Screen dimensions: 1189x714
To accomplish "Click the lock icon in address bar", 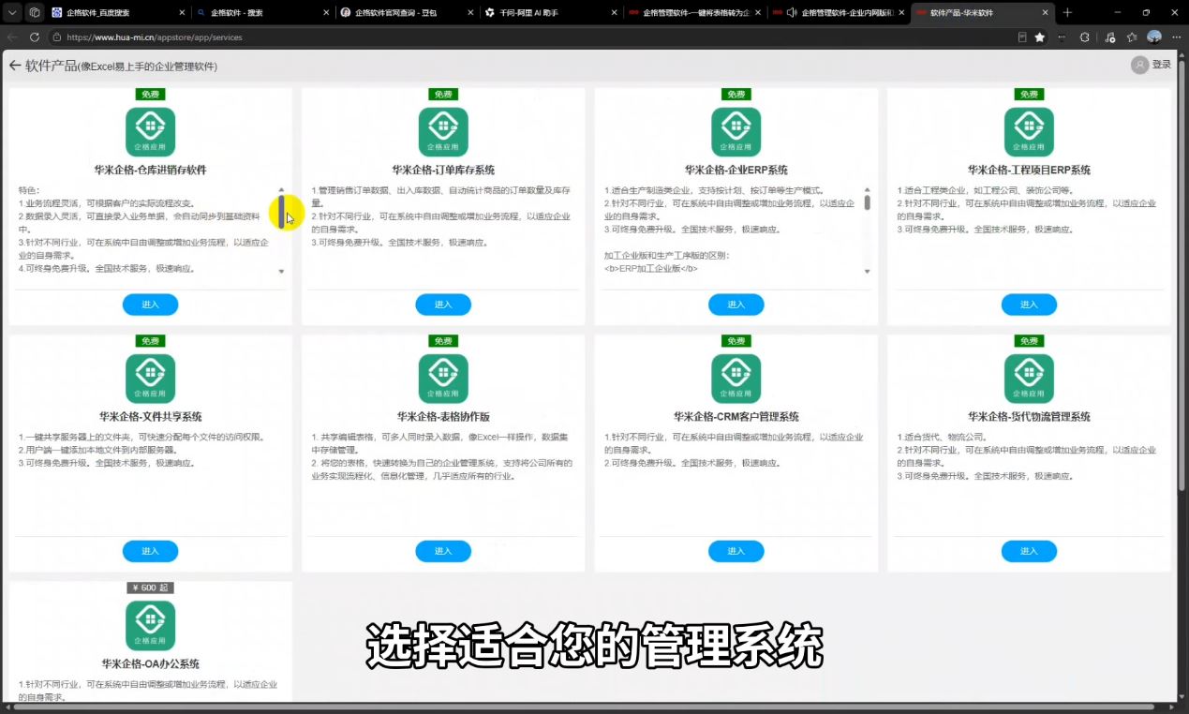I will (x=58, y=37).
